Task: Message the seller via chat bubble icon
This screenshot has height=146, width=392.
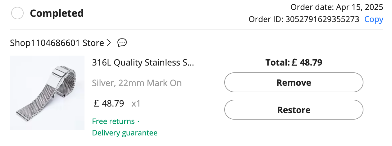Action: click(122, 43)
